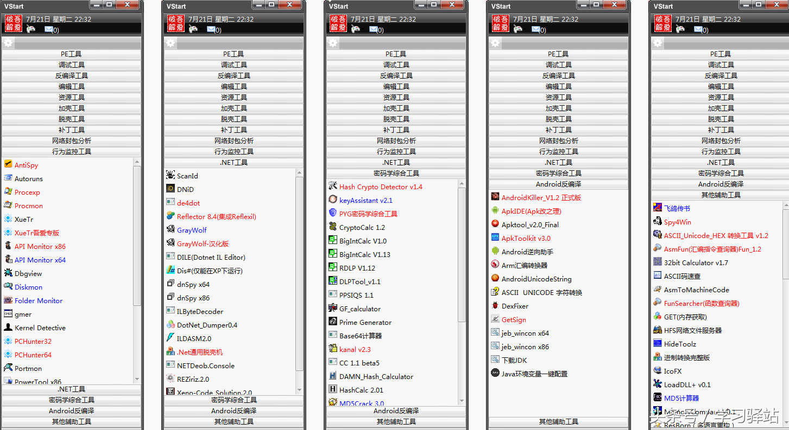
Task: Click the AntiSpy icon in the behavior monitoring list
Action: (x=8, y=165)
